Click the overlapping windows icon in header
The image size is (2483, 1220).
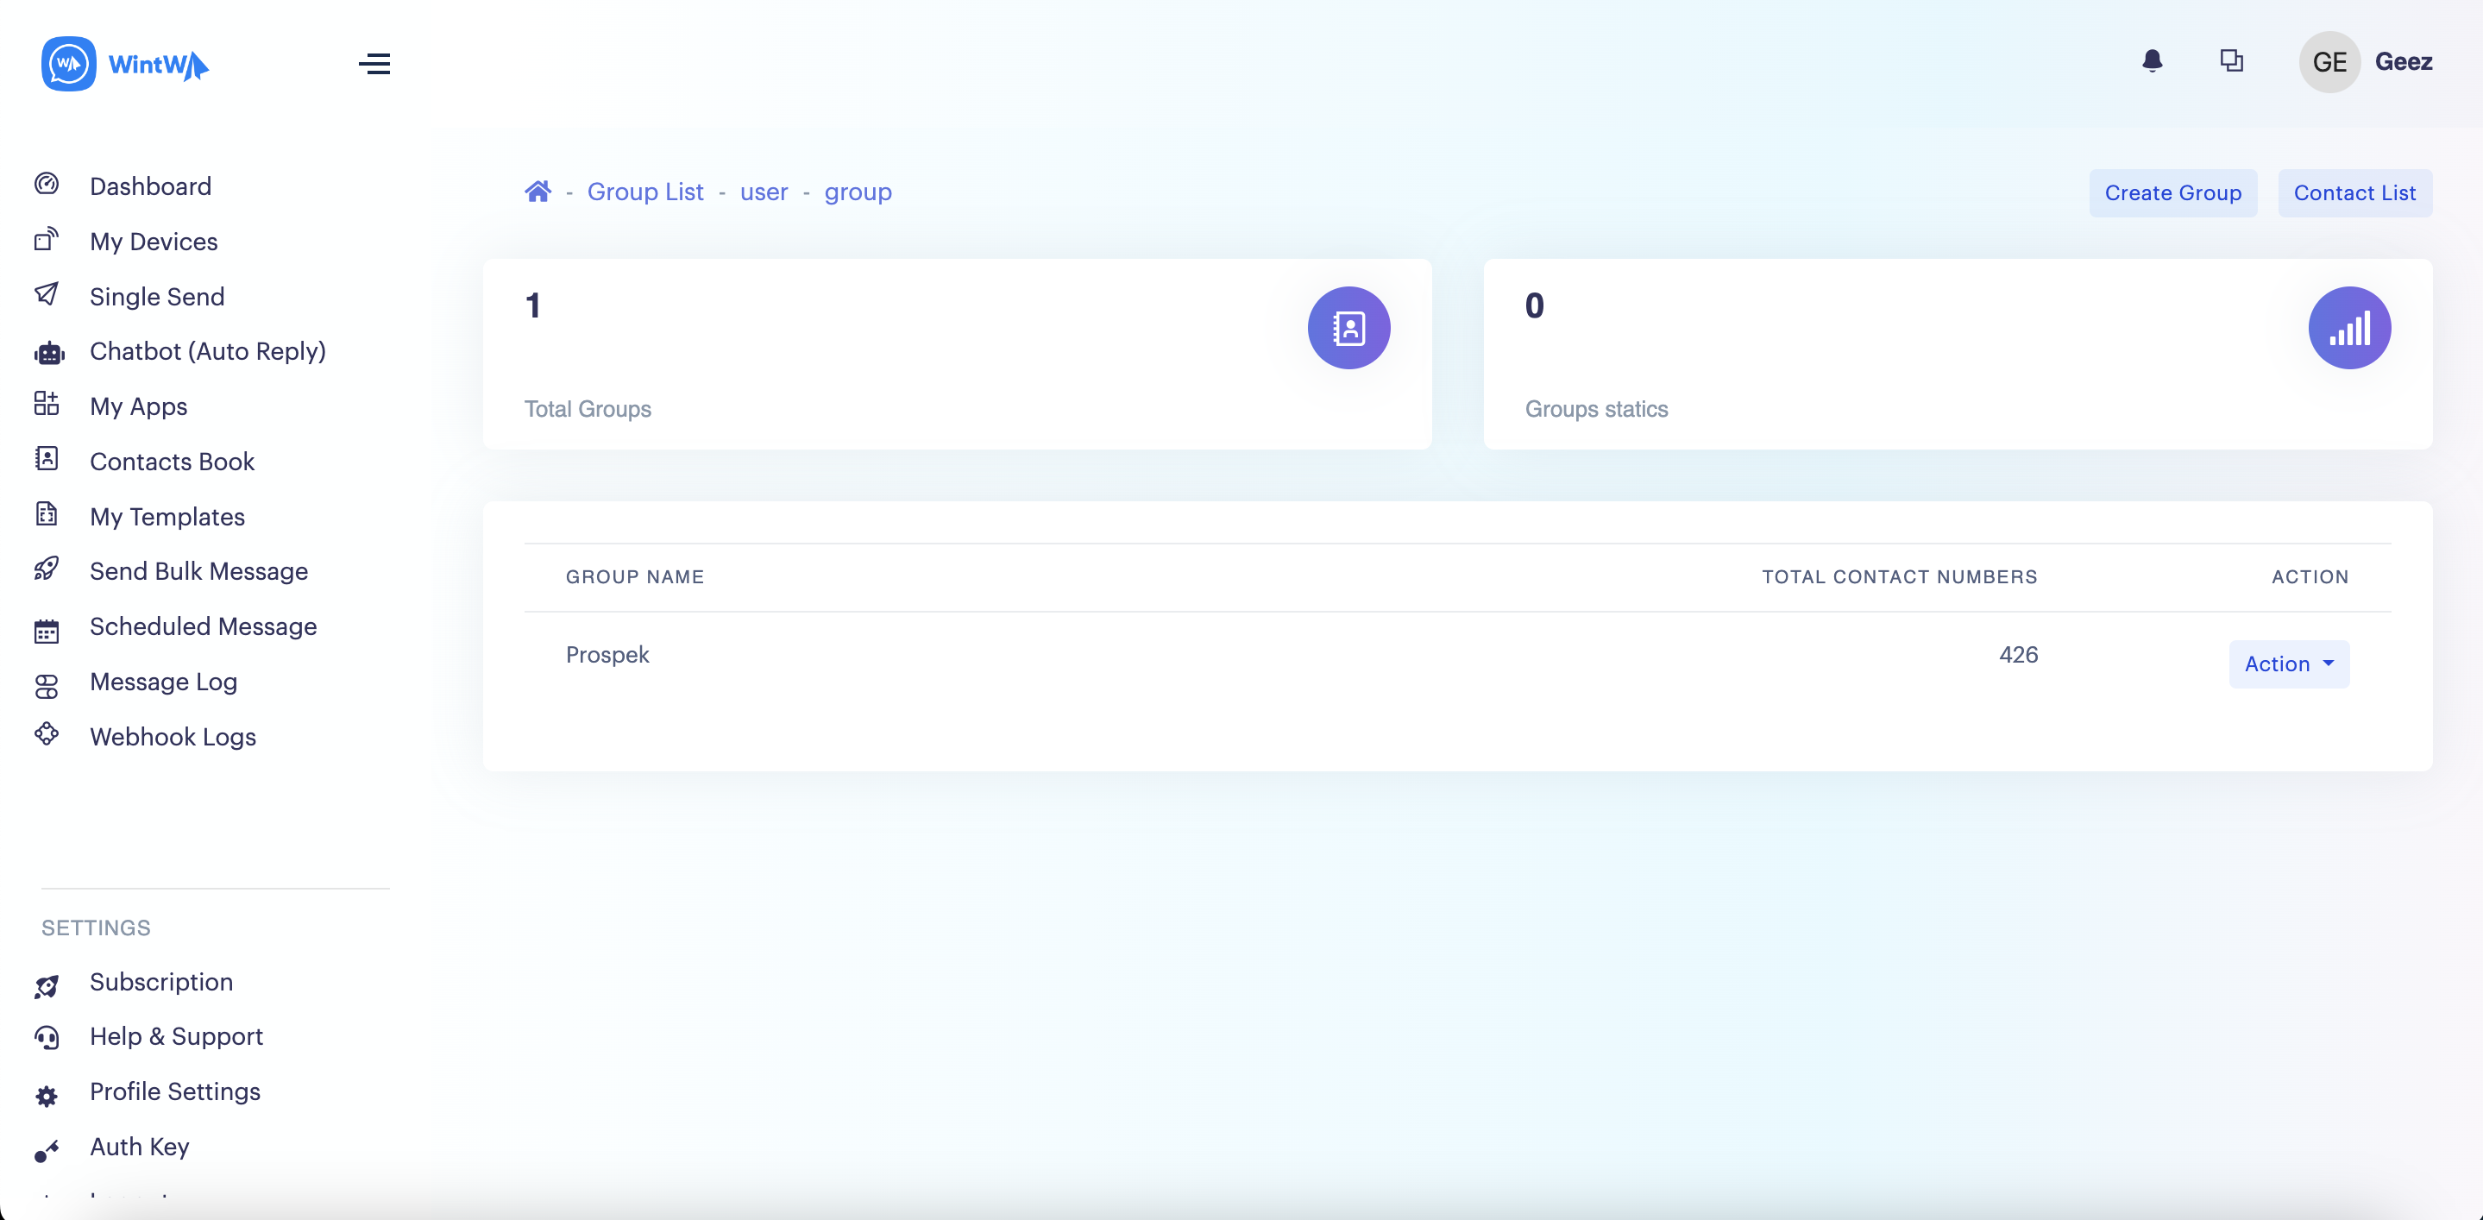pos(2230,61)
